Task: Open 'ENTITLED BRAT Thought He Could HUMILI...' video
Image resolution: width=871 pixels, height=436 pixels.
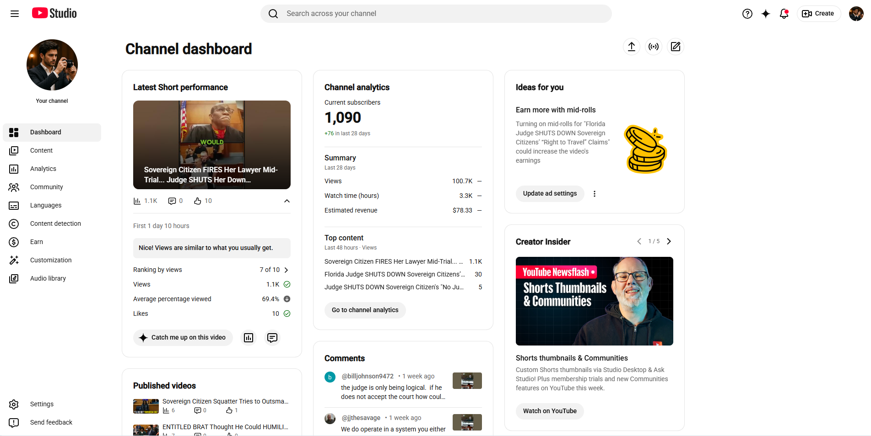Action: [226, 427]
